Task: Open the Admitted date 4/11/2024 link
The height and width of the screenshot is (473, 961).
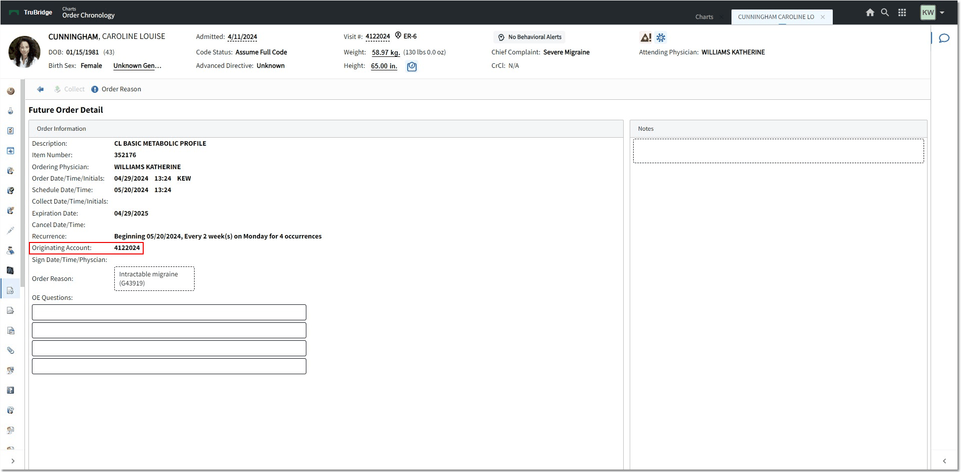Action: (x=242, y=37)
